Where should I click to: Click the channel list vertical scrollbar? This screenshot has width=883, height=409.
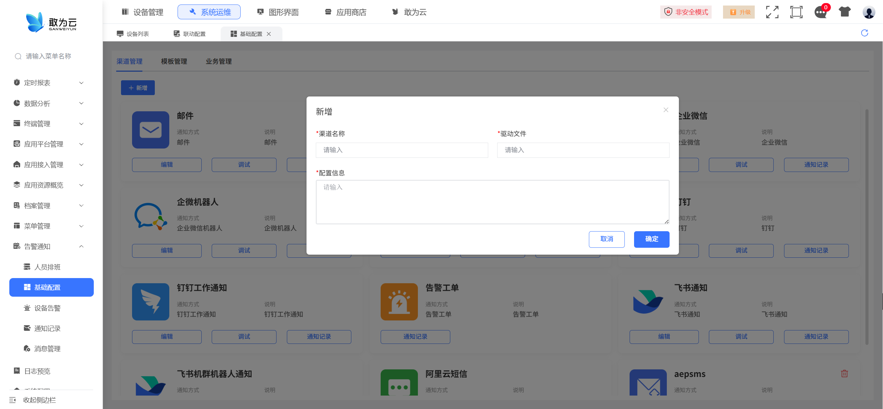tap(867, 227)
